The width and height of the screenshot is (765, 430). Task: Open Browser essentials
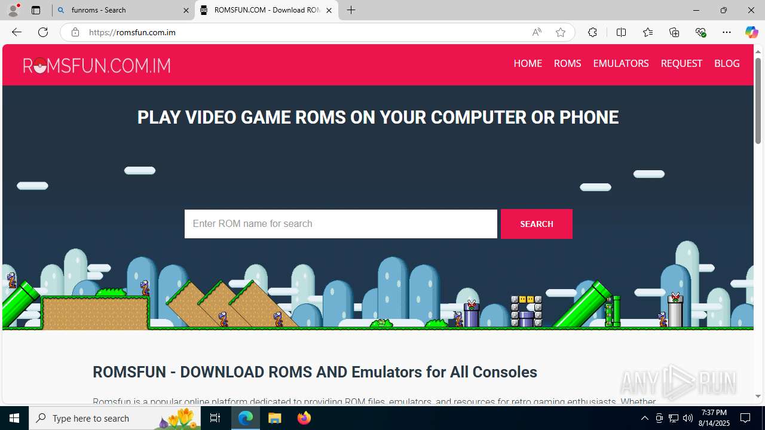700,32
